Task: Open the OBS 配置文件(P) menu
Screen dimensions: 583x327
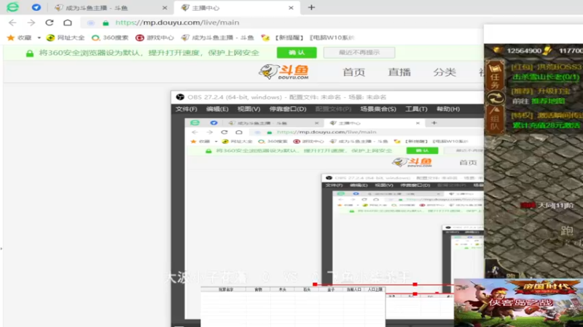Action: pos(333,109)
